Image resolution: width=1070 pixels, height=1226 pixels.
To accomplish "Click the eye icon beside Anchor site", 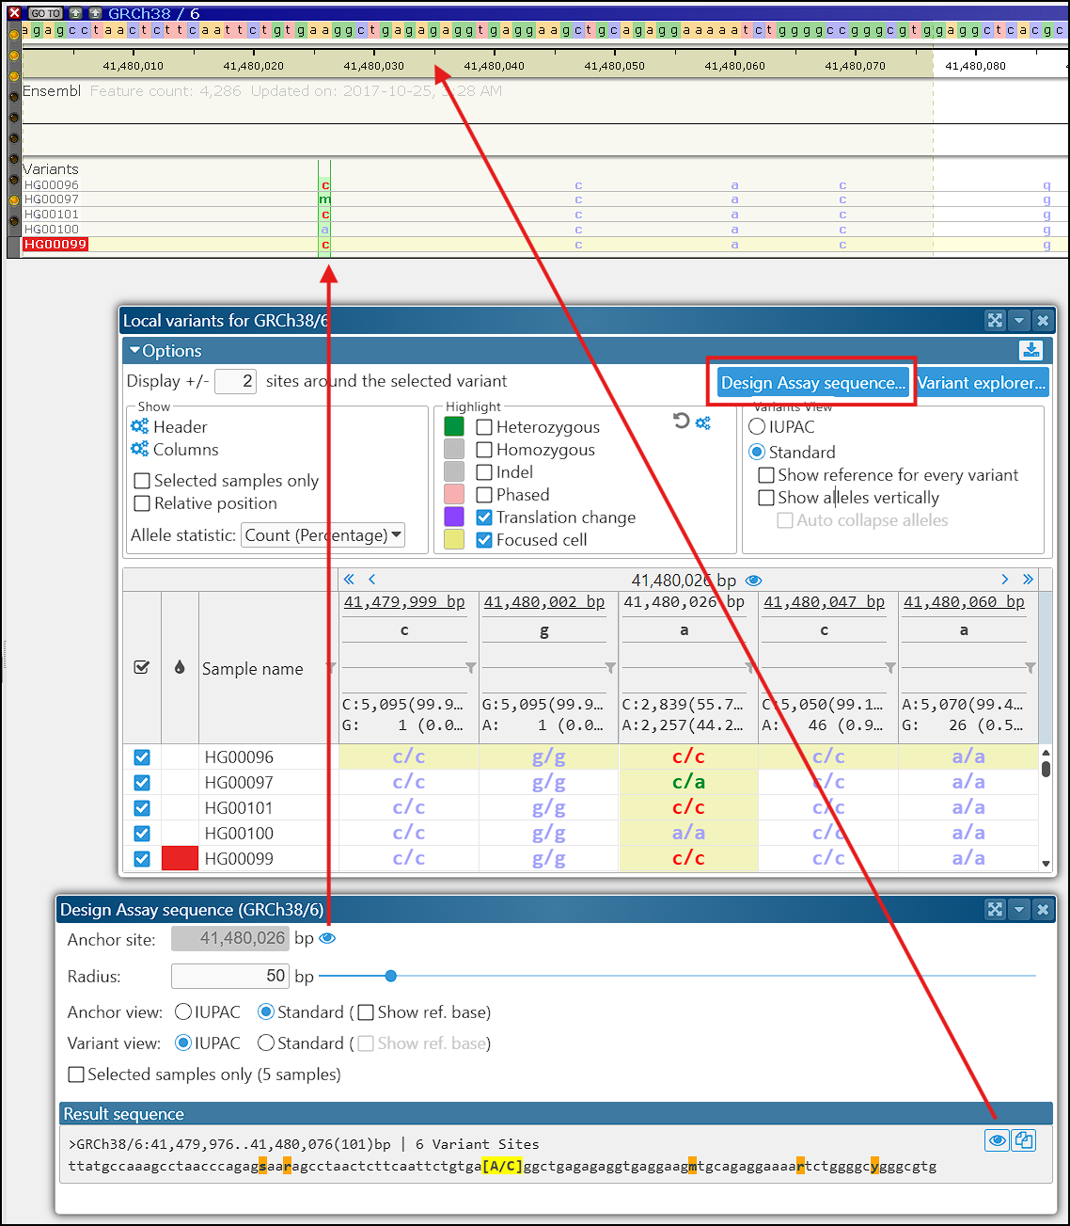I will click(327, 938).
